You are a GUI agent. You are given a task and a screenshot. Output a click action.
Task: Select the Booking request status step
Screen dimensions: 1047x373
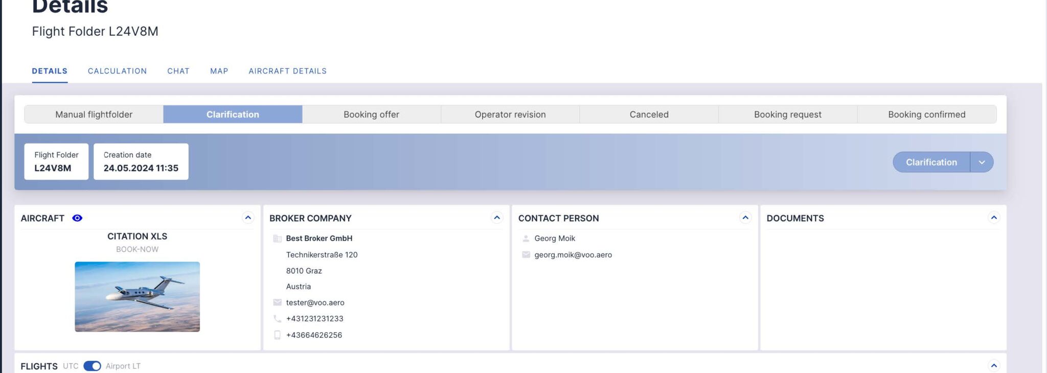point(788,114)
